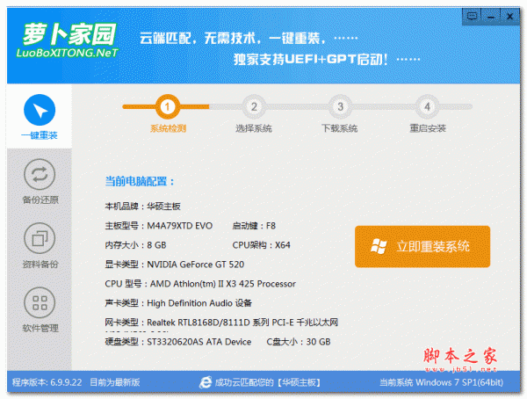
Task: Open the 软件管理 sidebar icon
Action: [x=40, y=303]
